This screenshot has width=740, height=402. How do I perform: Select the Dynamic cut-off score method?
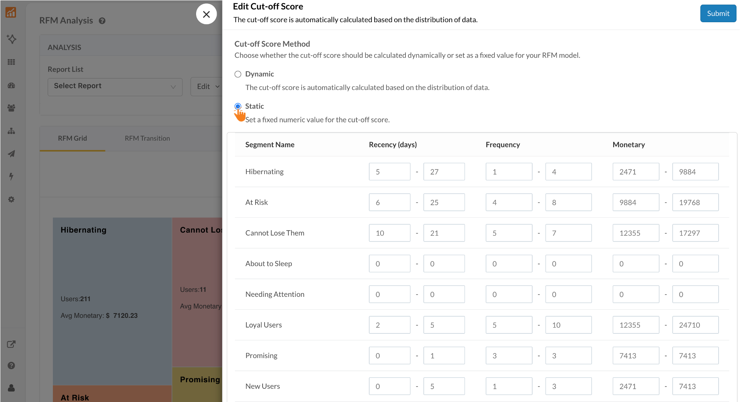click(238, 74)
